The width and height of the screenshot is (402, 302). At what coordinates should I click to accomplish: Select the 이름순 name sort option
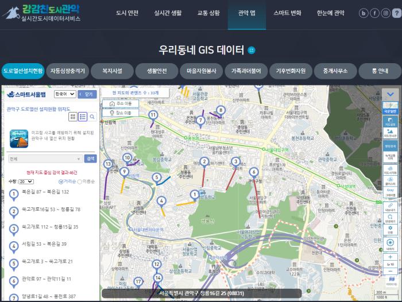pyautogui.click(x=86, y=181)
